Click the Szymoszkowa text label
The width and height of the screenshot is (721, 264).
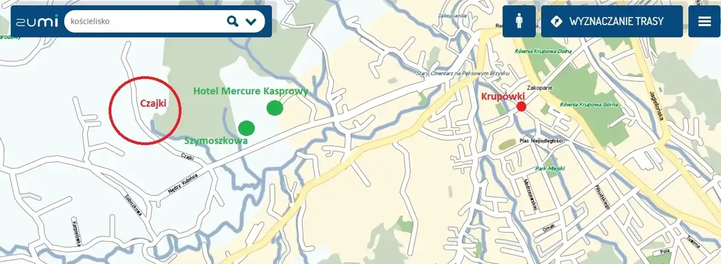[216, 141]
